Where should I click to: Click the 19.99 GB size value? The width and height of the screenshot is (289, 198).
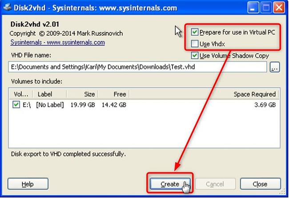click(x=83, y=105)
